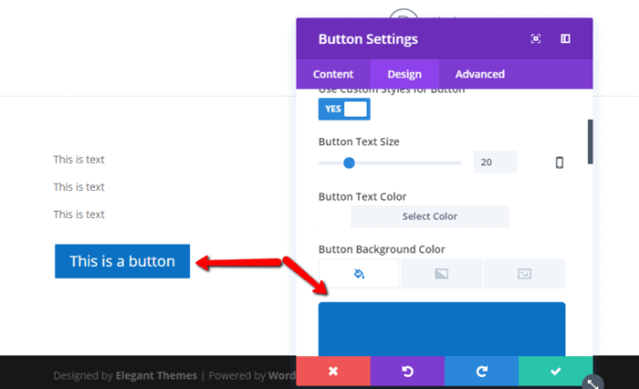
Task: Open the expand modal fullscreen icon
Action: 536,38
